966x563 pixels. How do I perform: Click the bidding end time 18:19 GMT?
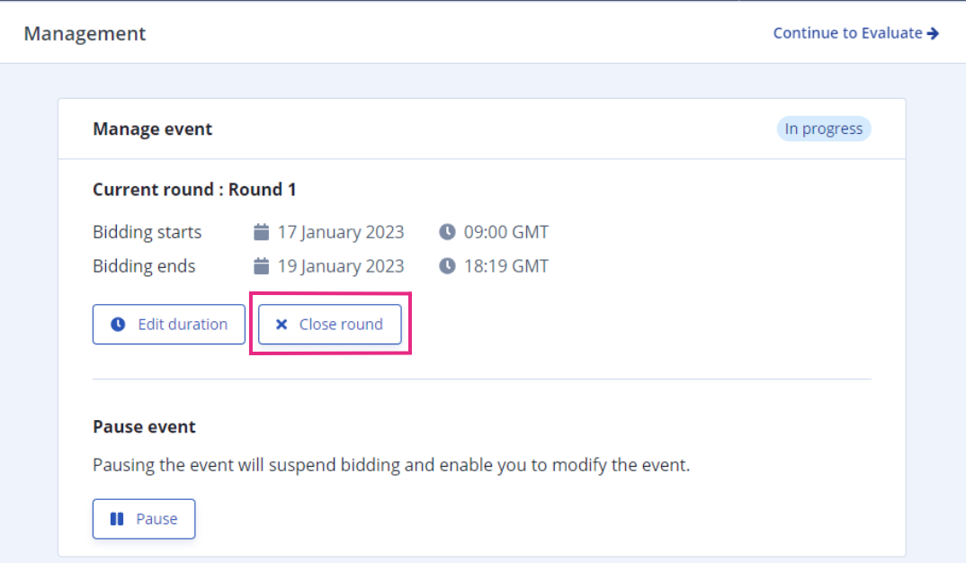505,266
